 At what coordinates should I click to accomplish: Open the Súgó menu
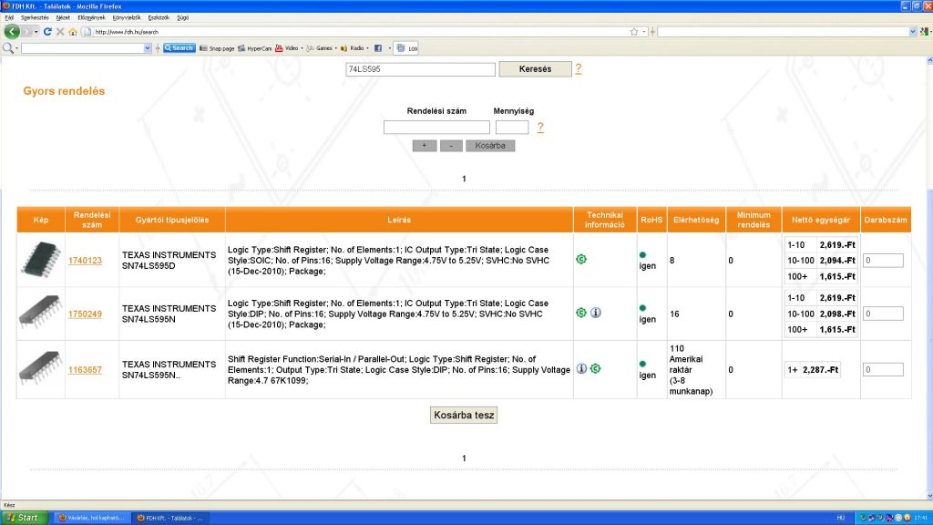tap(182, 18)
